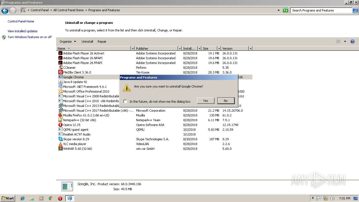Screen dimensions: 359x202
Task: Click the Adobe Flash Player 26 NPAPI icon
Action: tap(60, 58)
